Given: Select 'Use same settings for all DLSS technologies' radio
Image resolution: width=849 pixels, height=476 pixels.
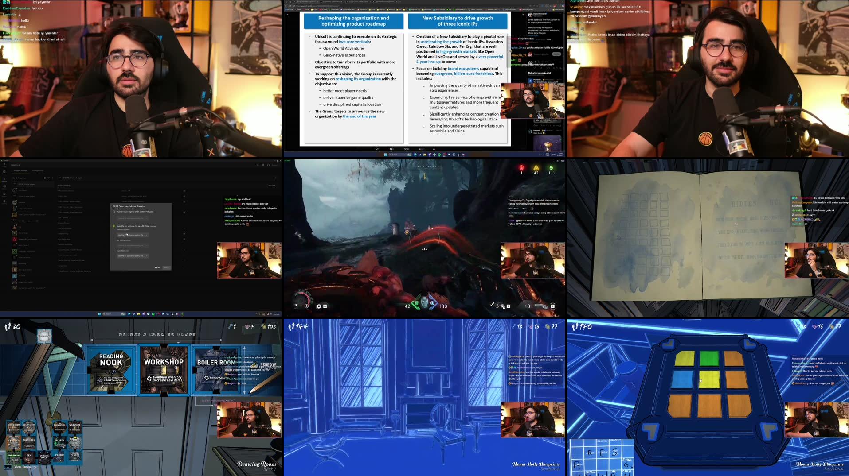Looking at the screenshot, I should [114, 212].
